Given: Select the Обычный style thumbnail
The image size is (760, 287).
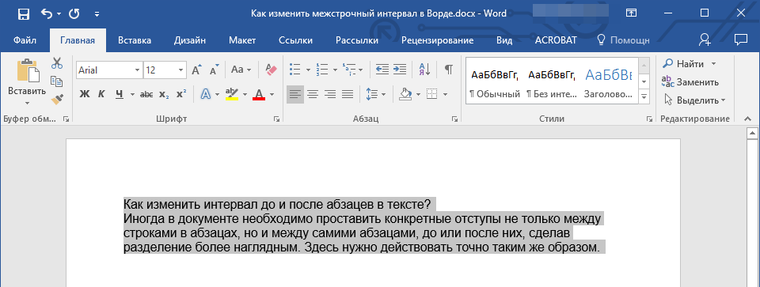Looking at the screenshot, I should [x=495, y=81].
